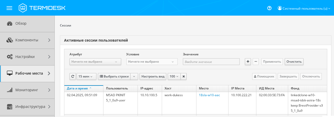Click the Termidesk logo
Image resolution: width=334 pixels, height=117 pixels.
coord(42,8)
